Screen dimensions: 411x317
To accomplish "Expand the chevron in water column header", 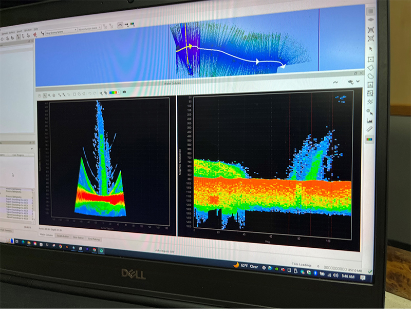I will pos(358,82).
